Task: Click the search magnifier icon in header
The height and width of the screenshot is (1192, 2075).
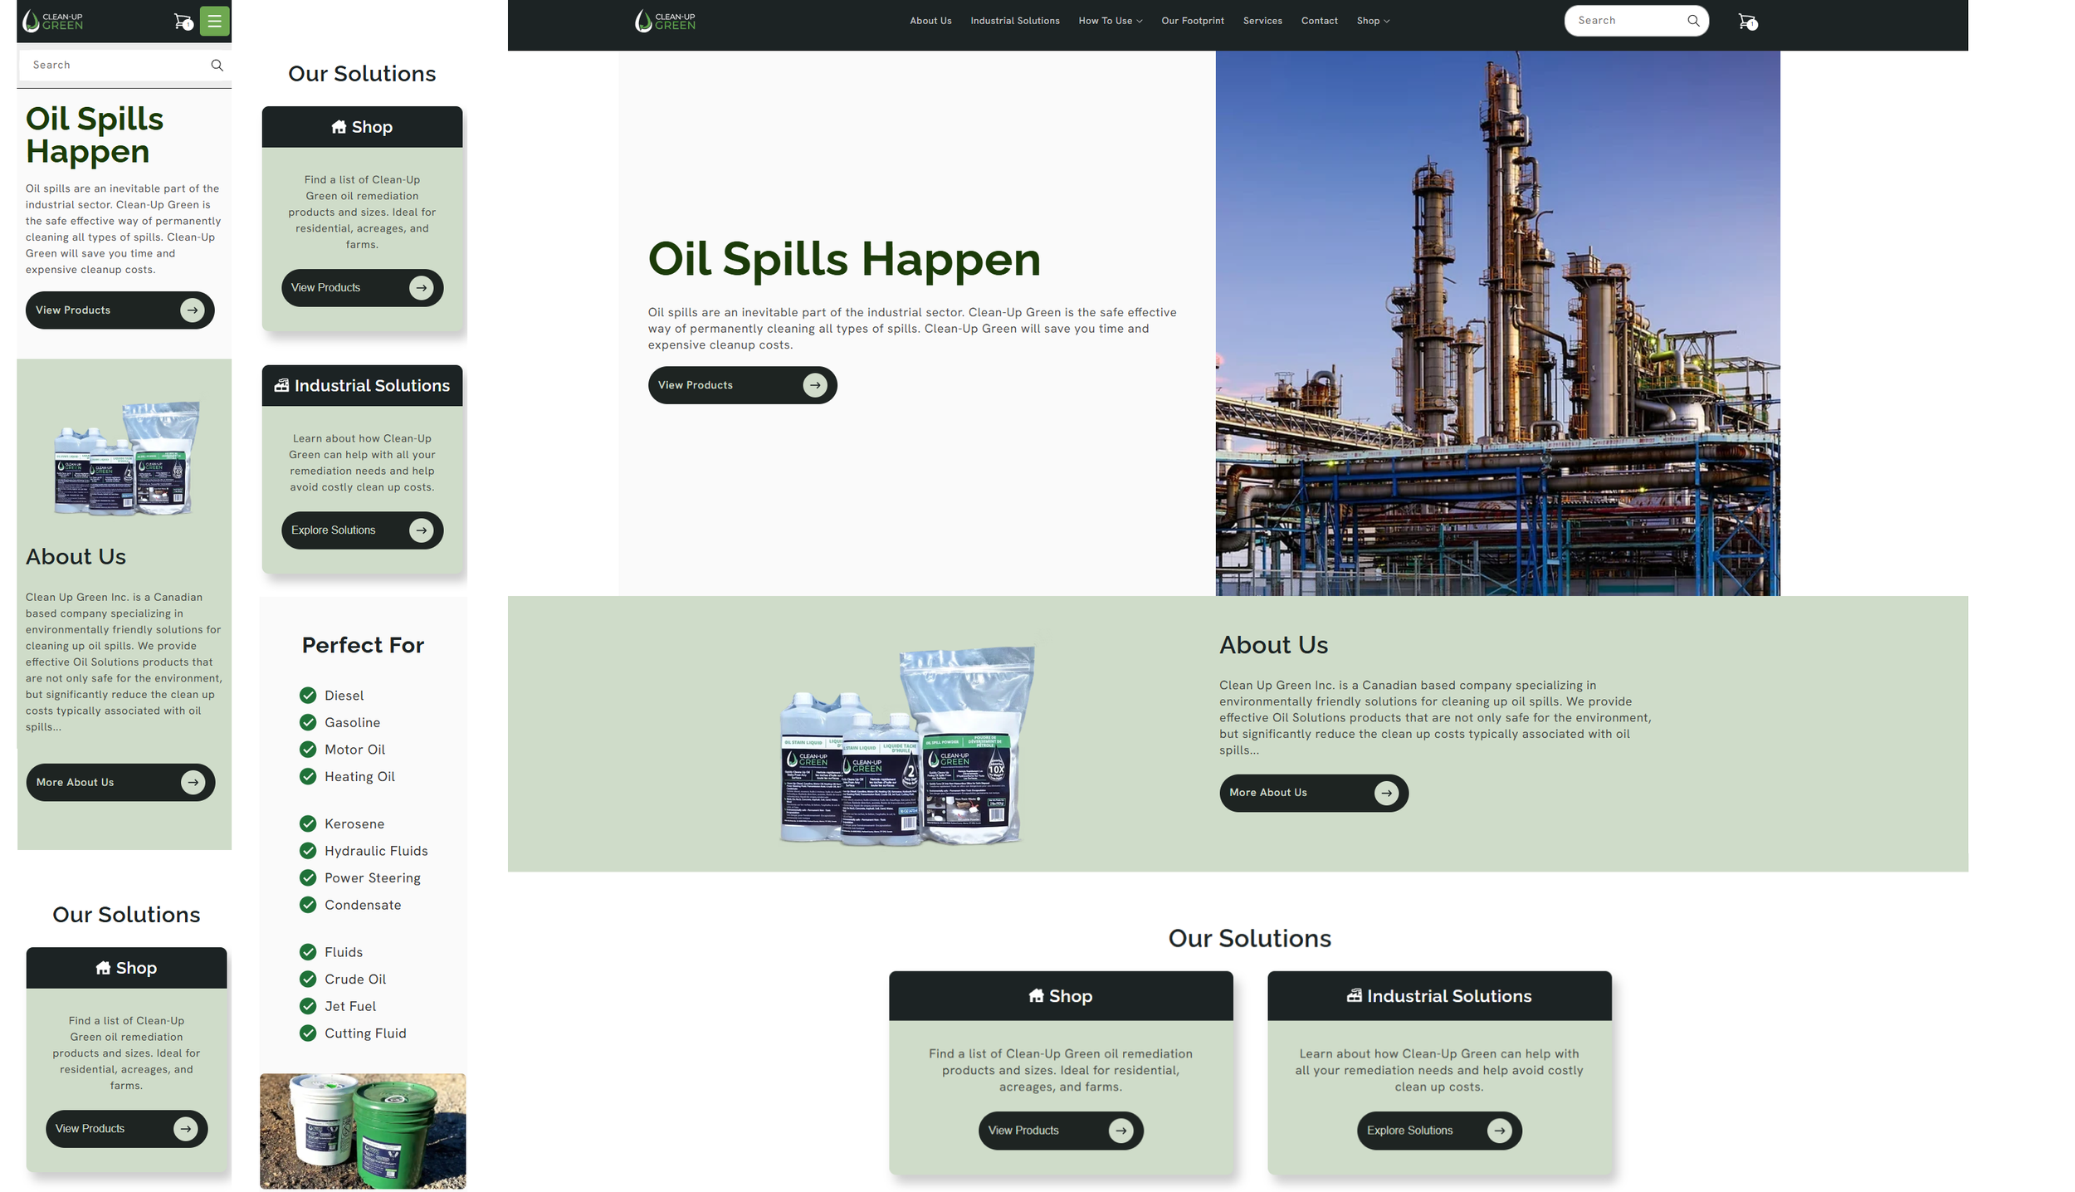Action: click(1693, 21)
